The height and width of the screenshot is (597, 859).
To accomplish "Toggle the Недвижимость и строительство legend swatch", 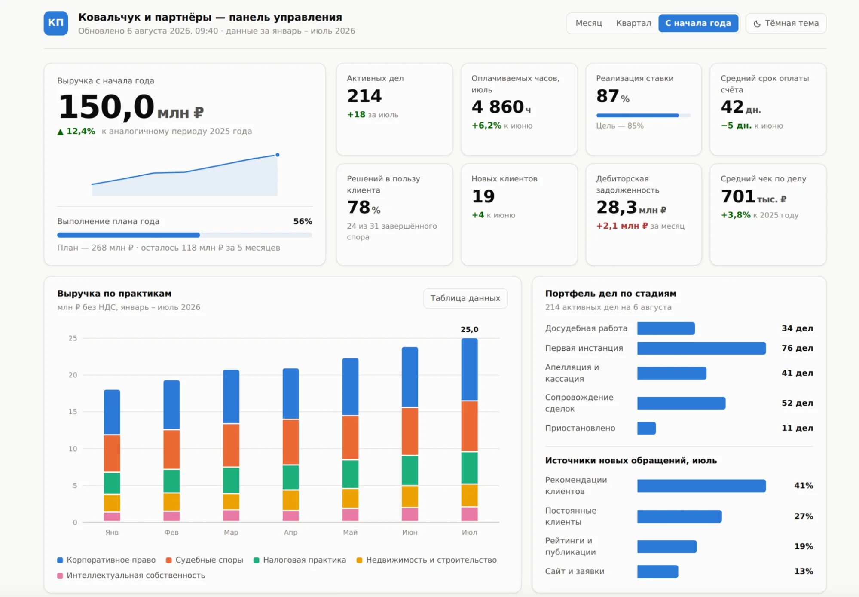I will [360, 560].
